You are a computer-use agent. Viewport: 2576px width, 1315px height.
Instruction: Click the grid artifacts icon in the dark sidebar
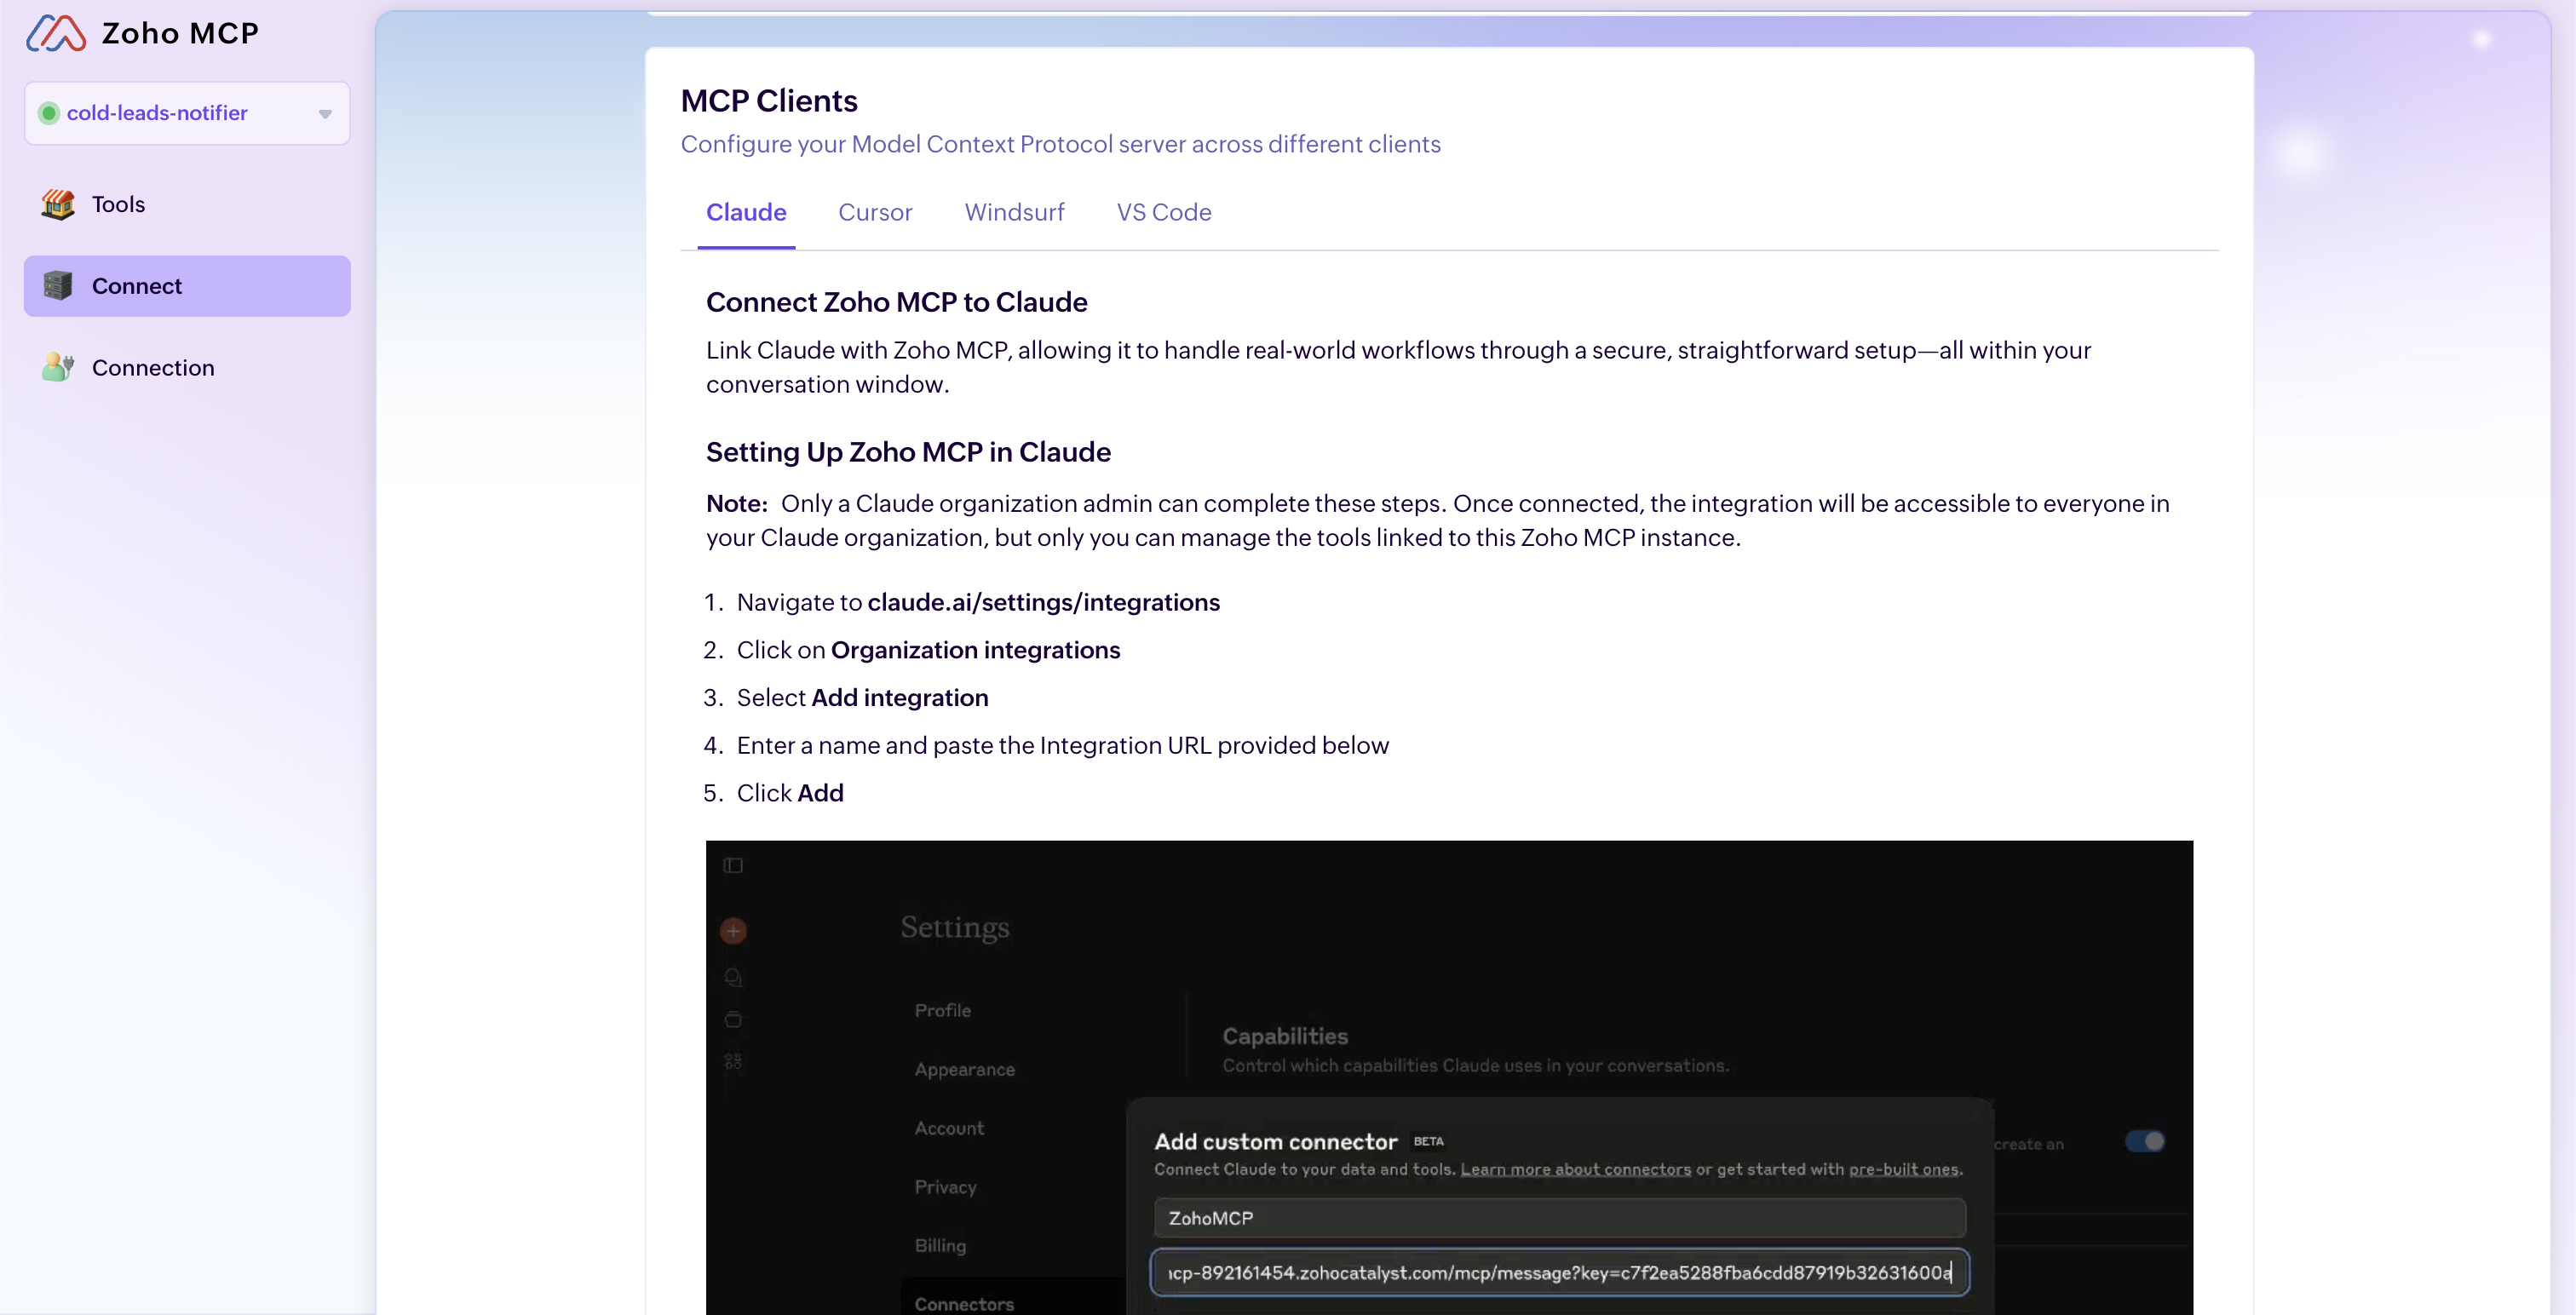(733, 1061)
